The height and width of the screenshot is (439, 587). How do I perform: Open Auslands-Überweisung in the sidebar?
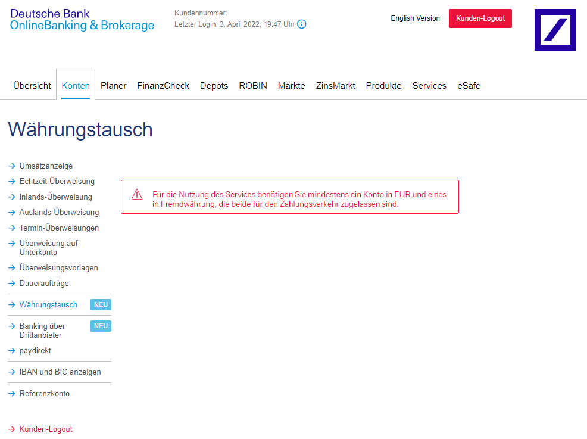tap(59, 213)
